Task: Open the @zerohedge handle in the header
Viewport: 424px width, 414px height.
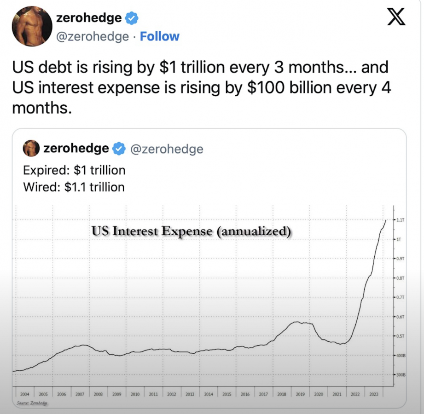Action: (92, 36)
